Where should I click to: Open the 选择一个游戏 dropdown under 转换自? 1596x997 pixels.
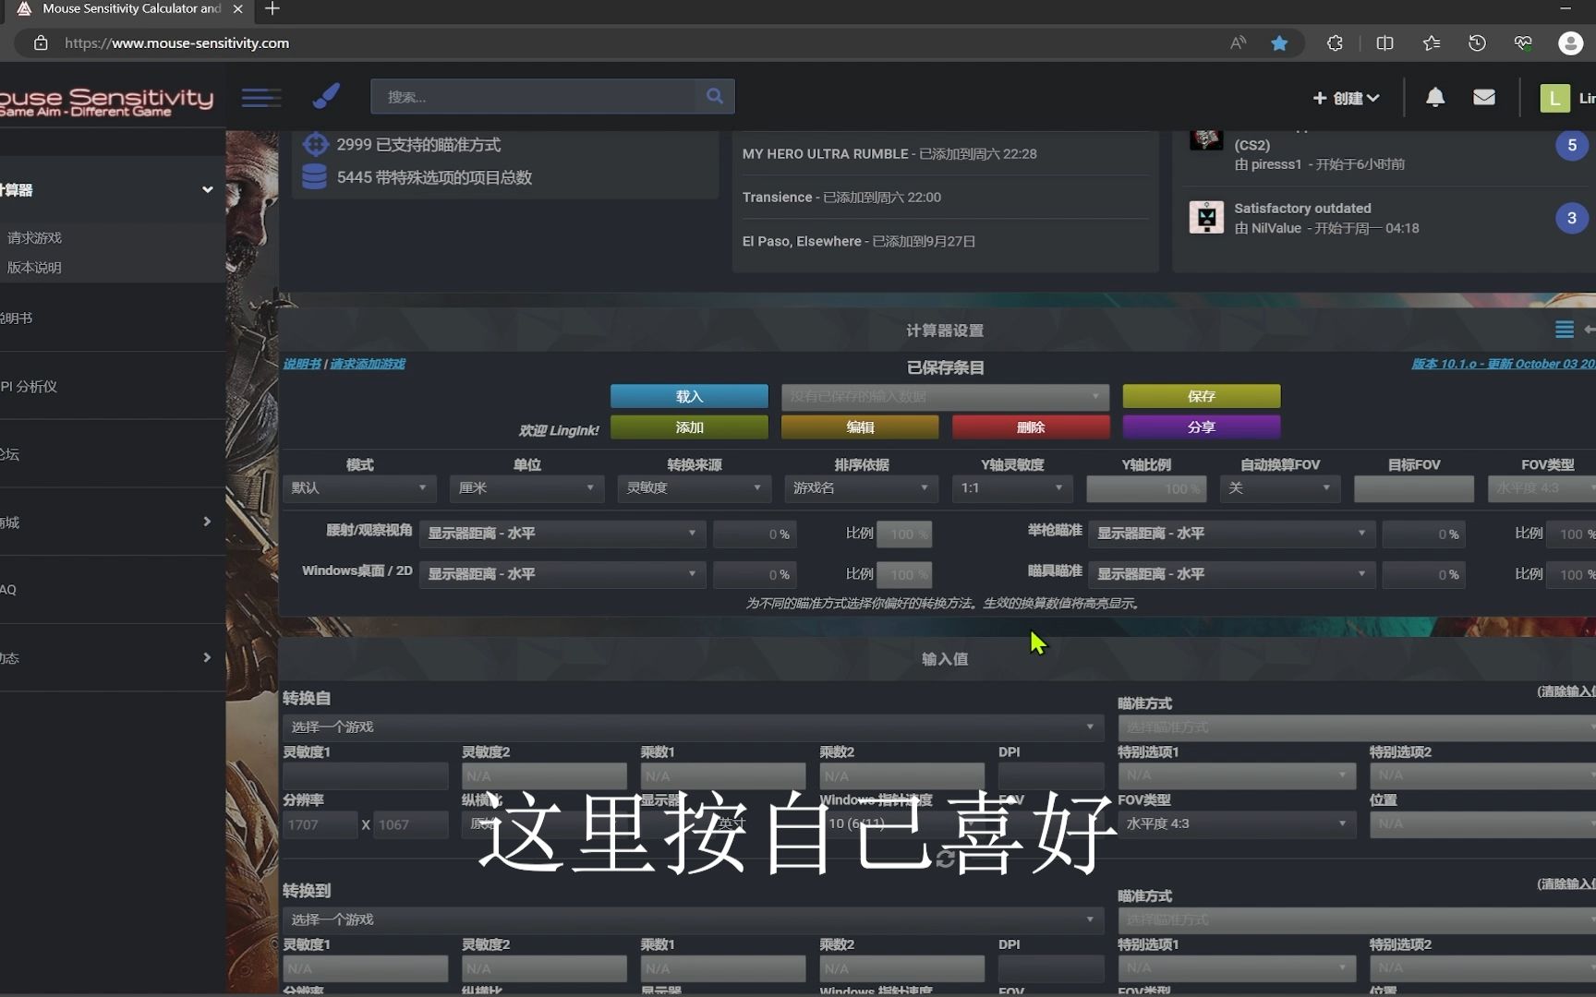click(691, 727)
